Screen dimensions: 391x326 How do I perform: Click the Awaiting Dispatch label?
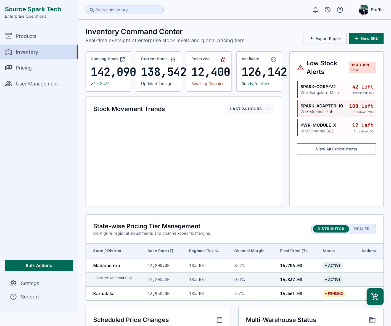[x=208, y=84]
